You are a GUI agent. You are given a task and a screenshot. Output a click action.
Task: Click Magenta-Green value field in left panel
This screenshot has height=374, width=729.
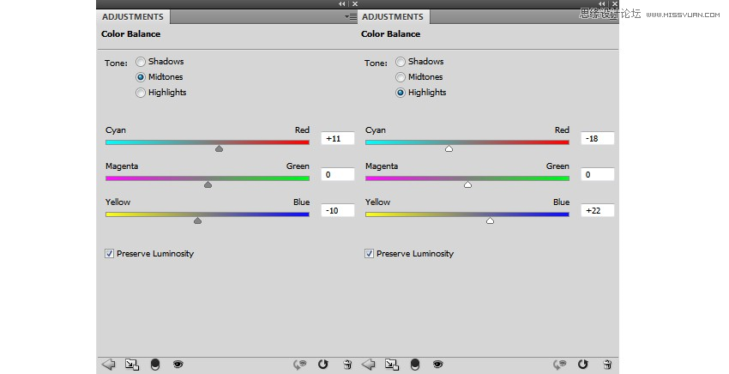click(338, 174)
